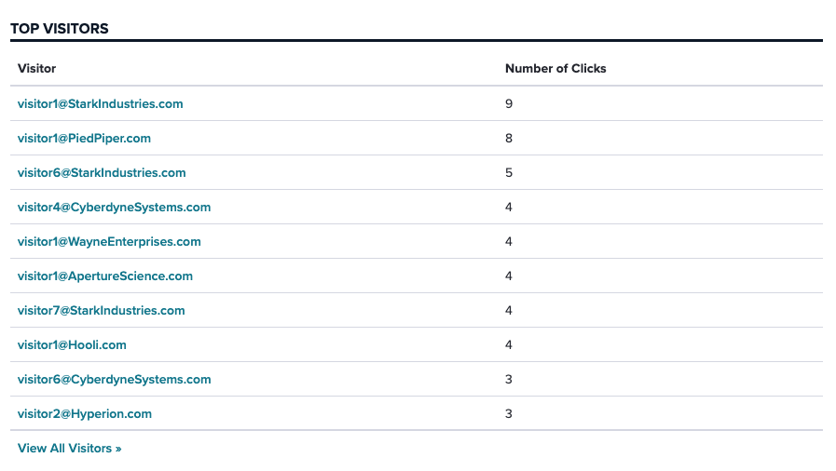Open visitor6@StarkIndustries.com visitor link
The height and width of the screenshot is (471, 836).
point(102,173)
